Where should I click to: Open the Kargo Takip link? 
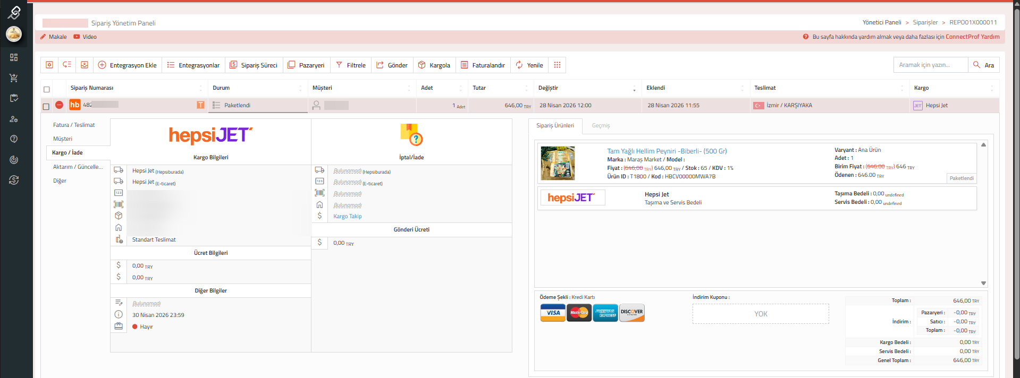pos(348,217)
